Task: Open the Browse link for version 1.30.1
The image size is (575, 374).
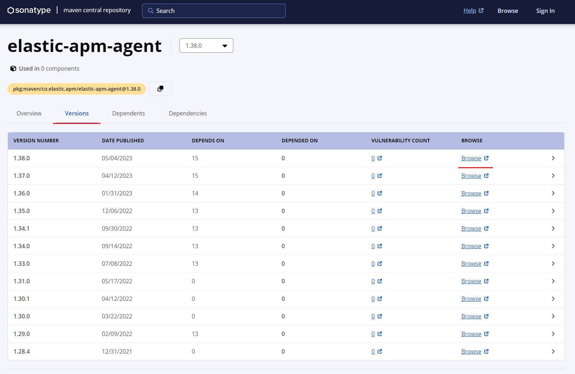Action: coord(471,299)
